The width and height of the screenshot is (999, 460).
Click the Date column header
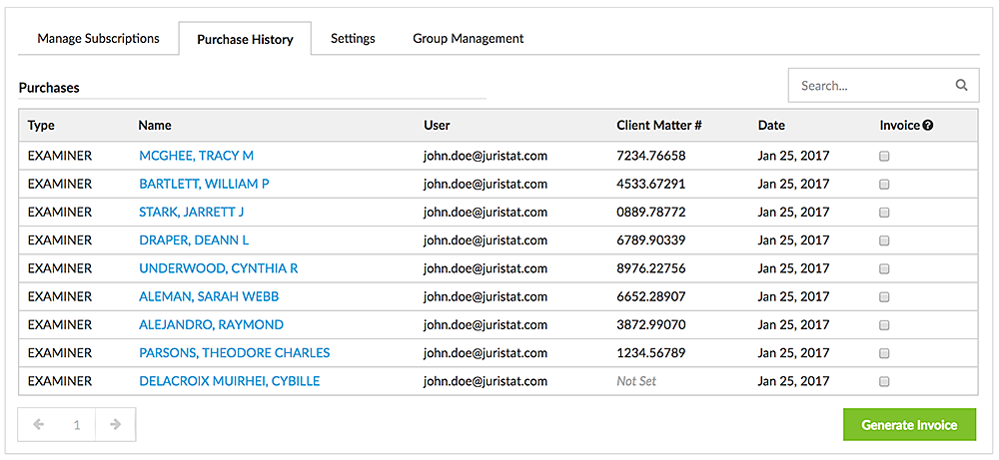(771, 126)
